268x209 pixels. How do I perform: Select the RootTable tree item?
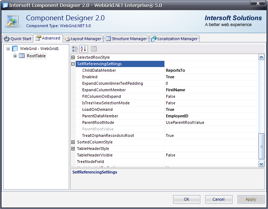click(36, 56)
